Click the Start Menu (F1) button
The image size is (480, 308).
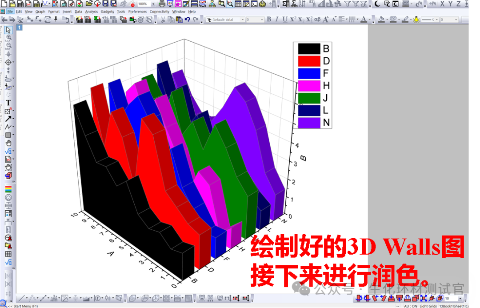point(23,306)
